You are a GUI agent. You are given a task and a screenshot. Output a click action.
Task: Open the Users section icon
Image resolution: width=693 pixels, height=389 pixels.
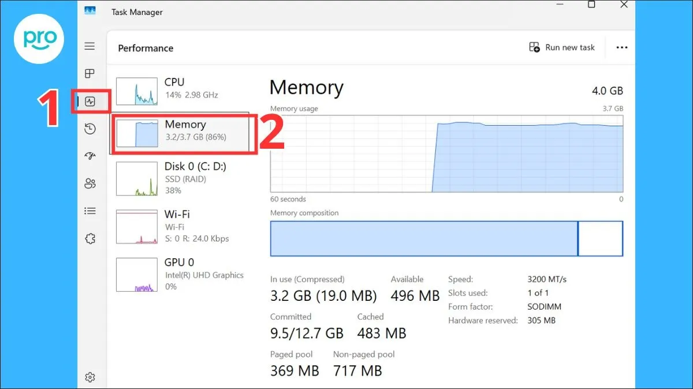(90, 183)
